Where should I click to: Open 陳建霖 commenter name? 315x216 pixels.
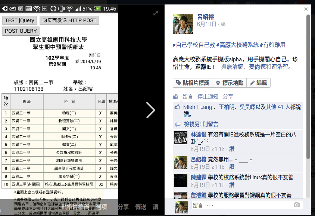199,177
